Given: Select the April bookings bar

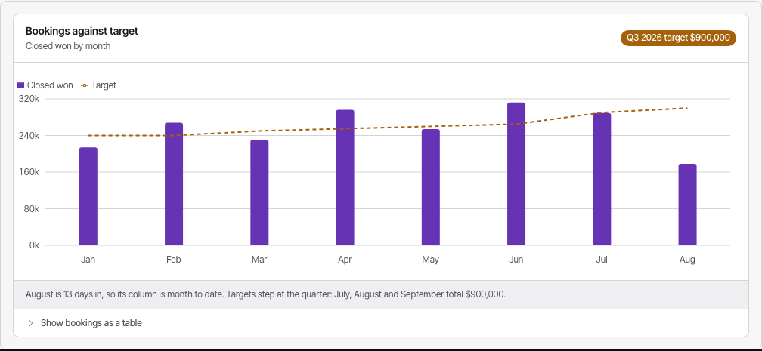Looking at the screenshot, I should pyautogui.click(x=345, y=177).
